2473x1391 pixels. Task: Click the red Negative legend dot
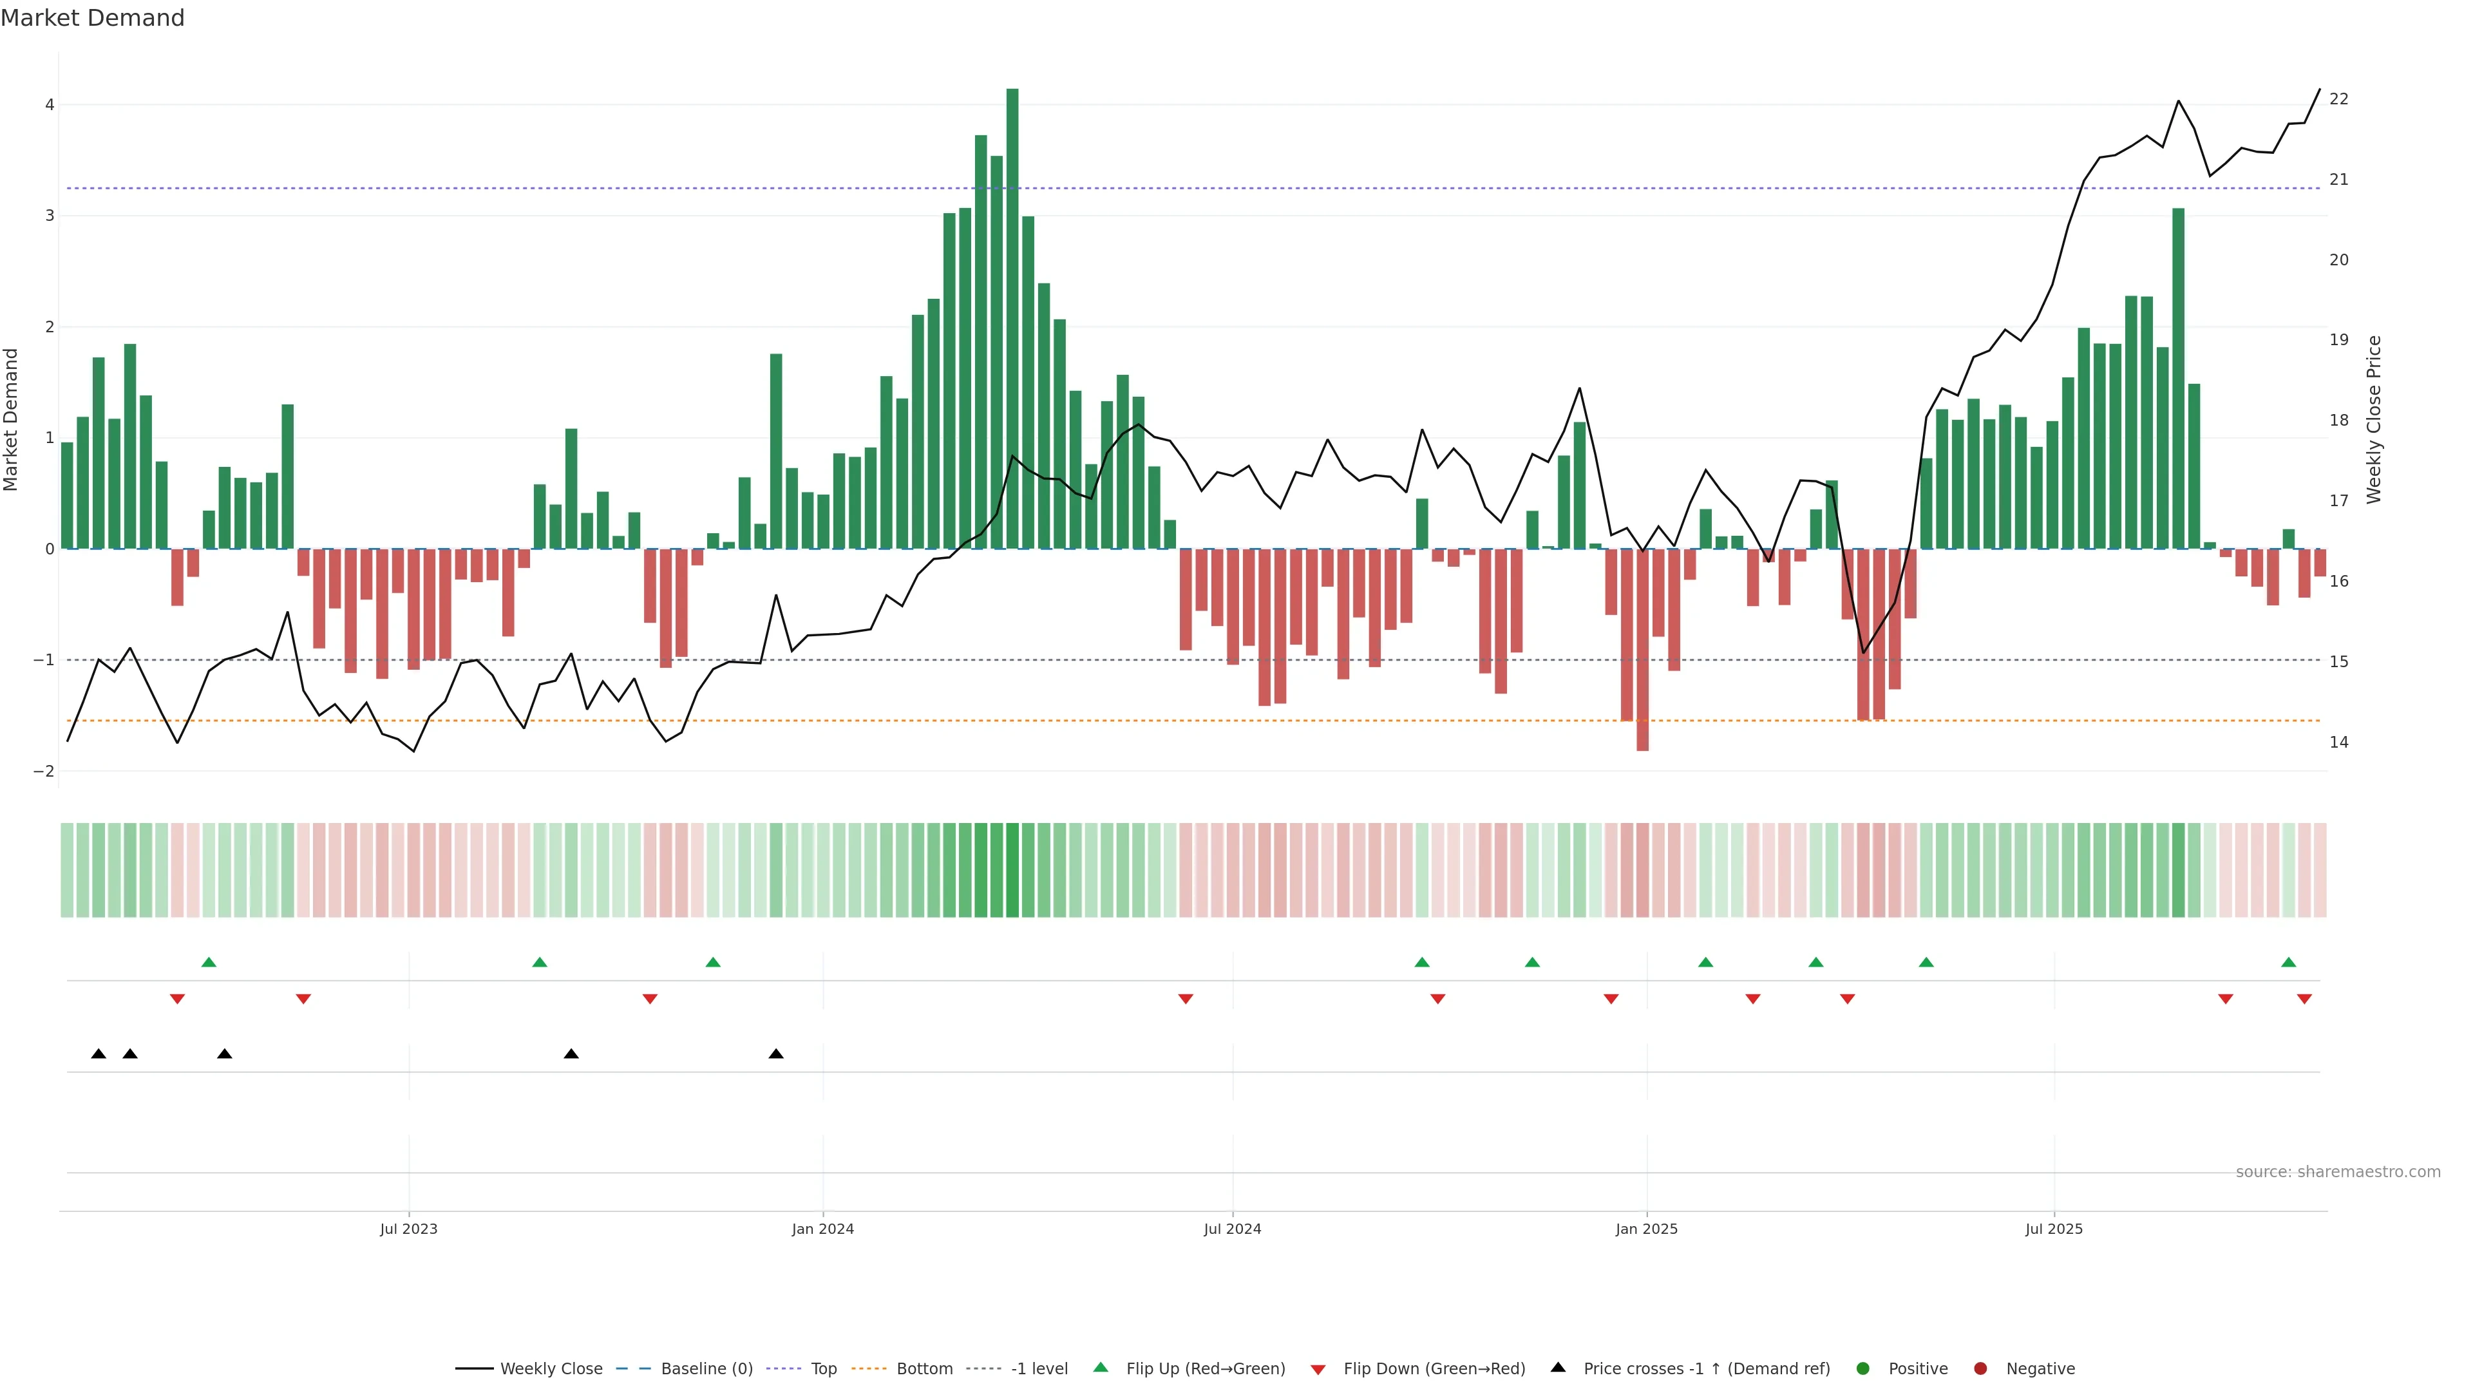1980,1368
